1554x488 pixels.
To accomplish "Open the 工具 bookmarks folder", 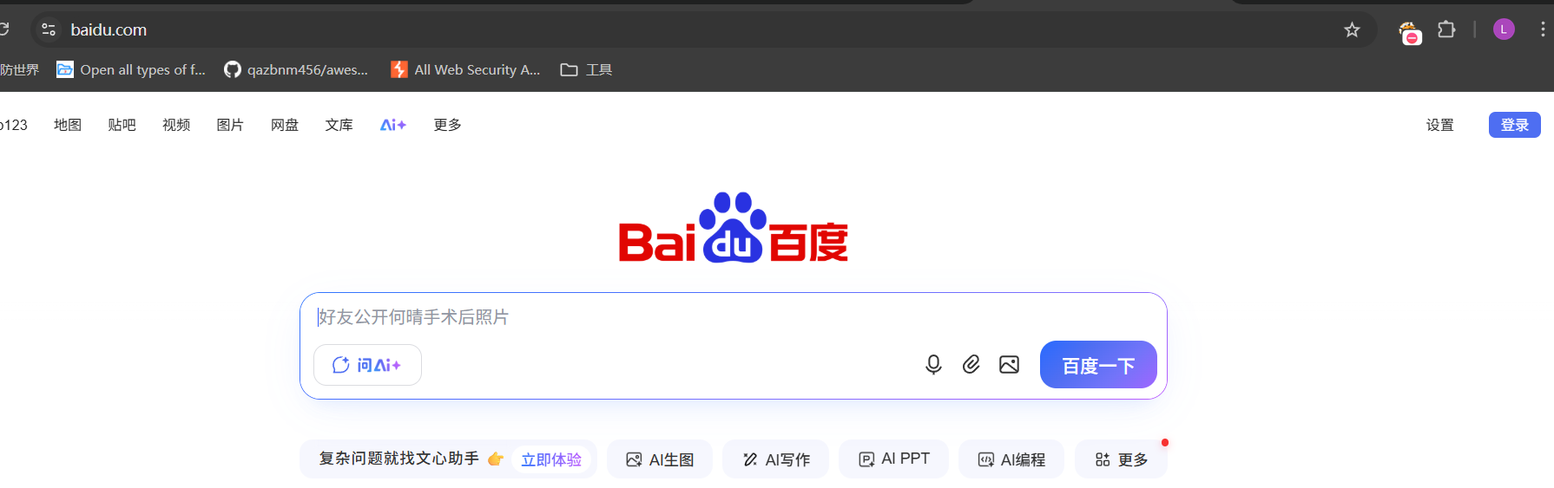I will (586, 69).
